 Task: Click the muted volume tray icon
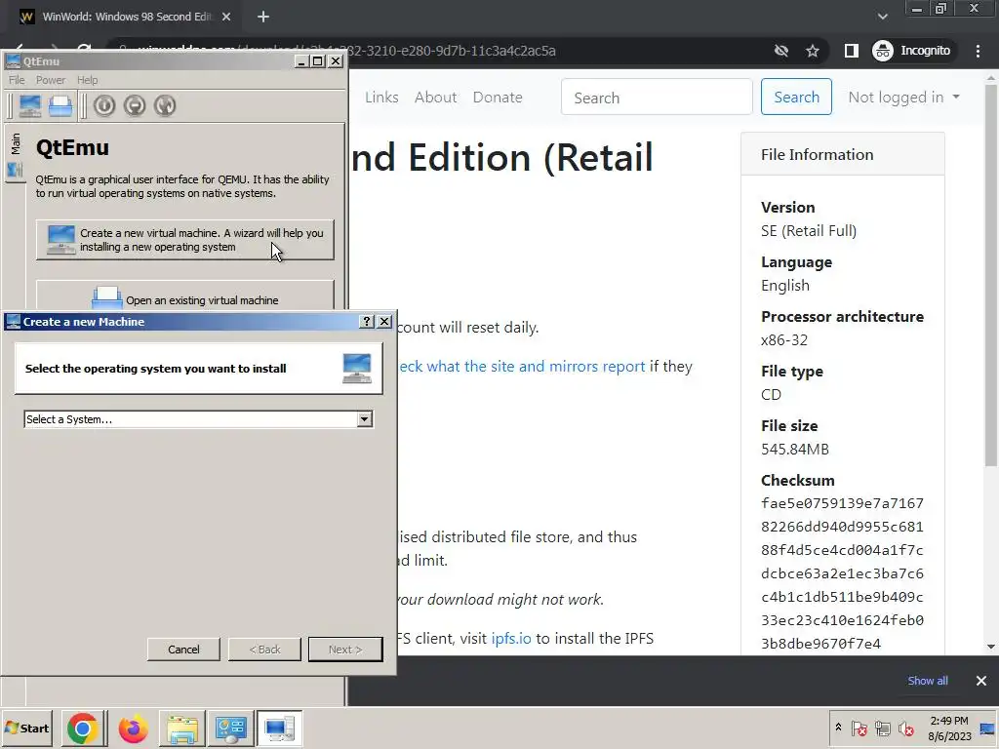[x=905, y=729]
